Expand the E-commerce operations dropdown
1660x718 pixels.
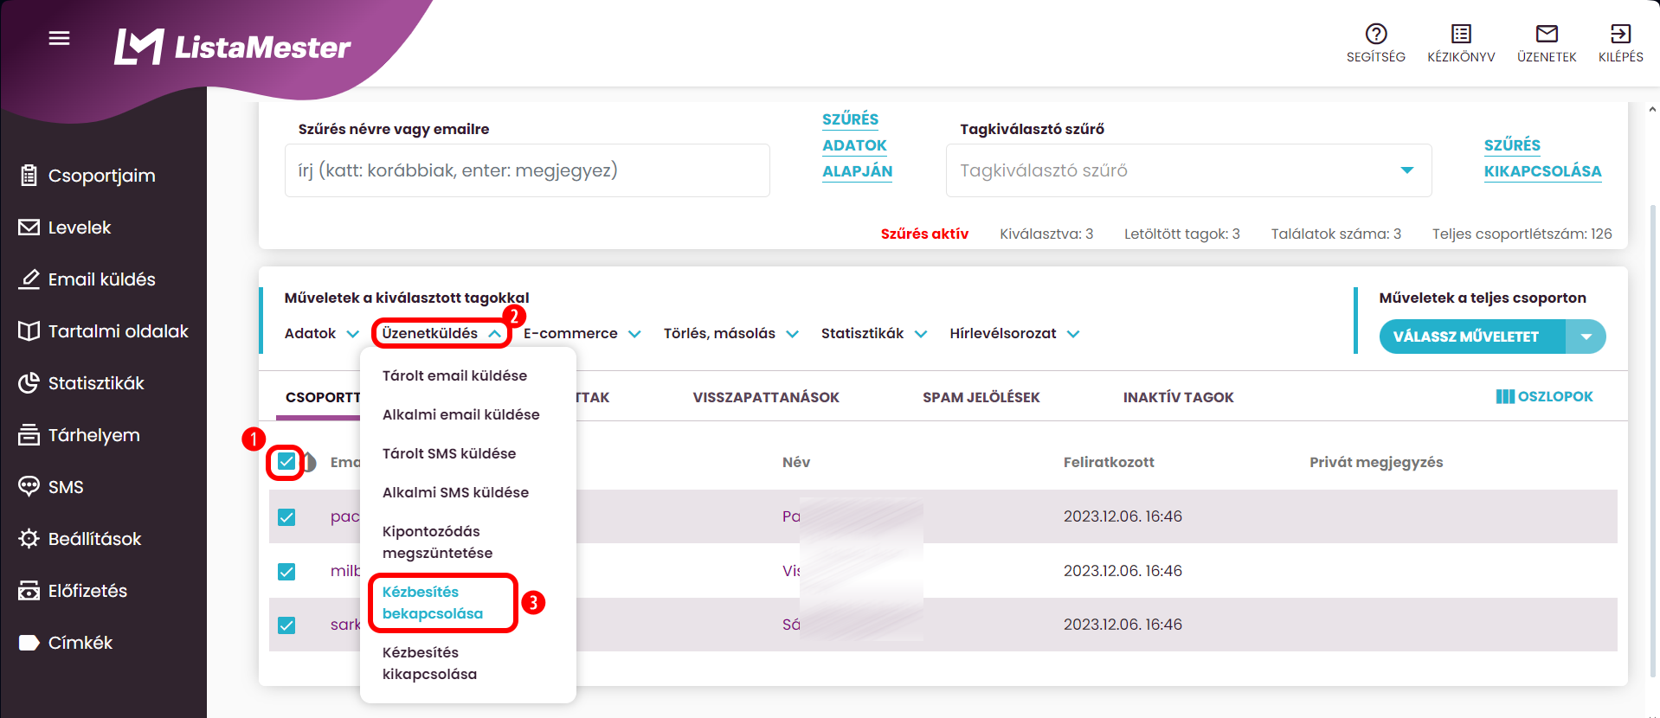582,334
